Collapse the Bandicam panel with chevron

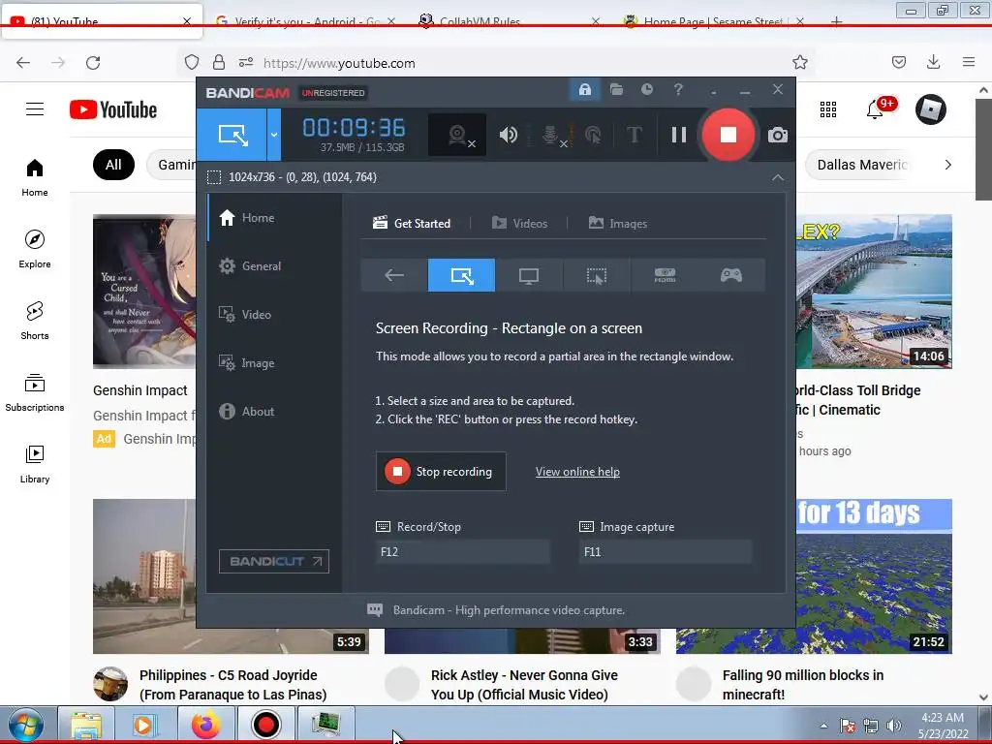tap(778, 178)
